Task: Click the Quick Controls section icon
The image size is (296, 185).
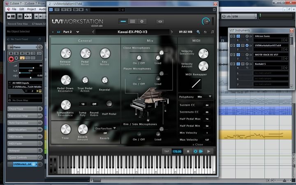Action: 40,157
